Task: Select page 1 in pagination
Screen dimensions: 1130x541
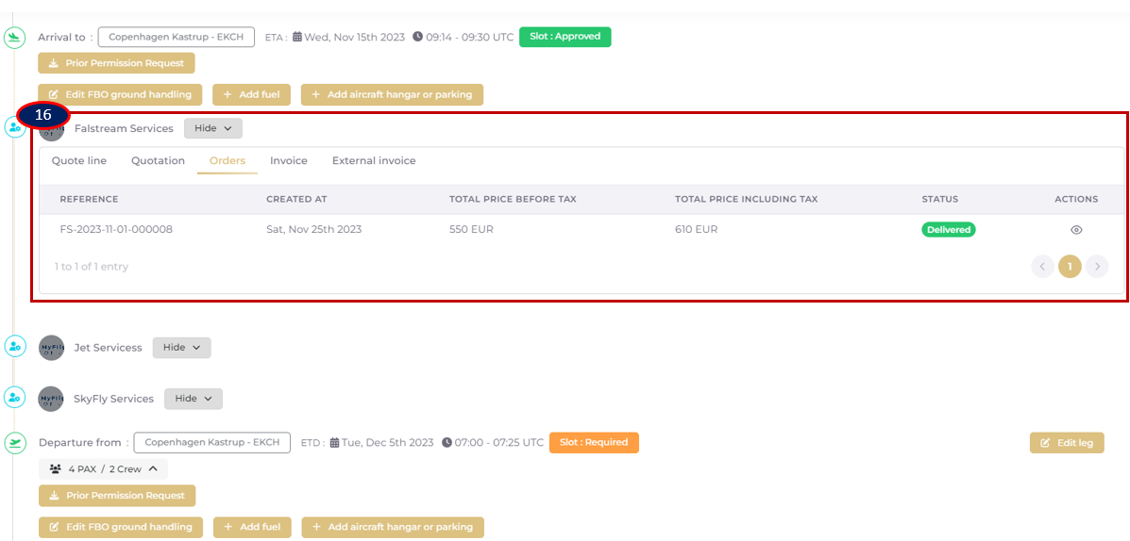Action: coord(1069,267)
